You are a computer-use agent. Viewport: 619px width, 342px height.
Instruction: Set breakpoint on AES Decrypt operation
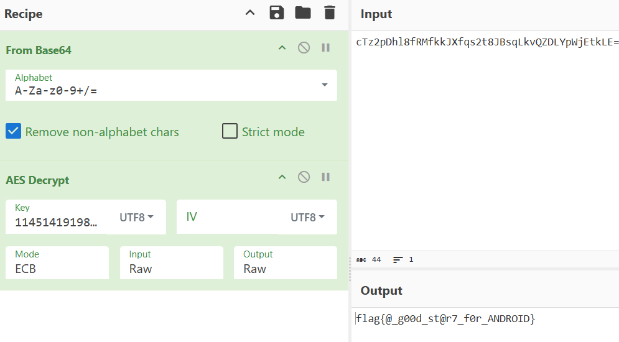click(x=326, y=177)
